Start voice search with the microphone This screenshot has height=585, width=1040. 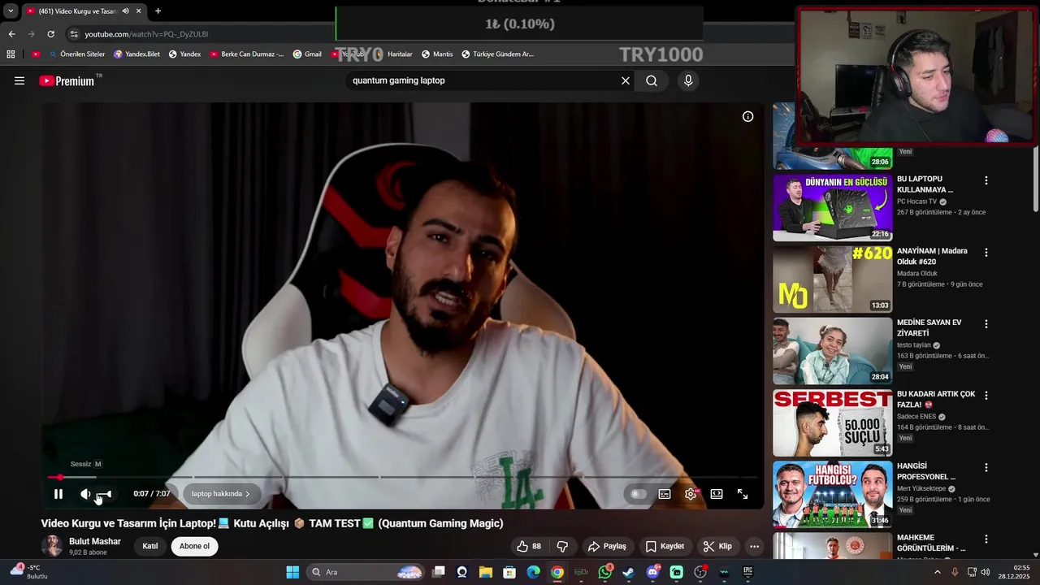tap(688, 80)
